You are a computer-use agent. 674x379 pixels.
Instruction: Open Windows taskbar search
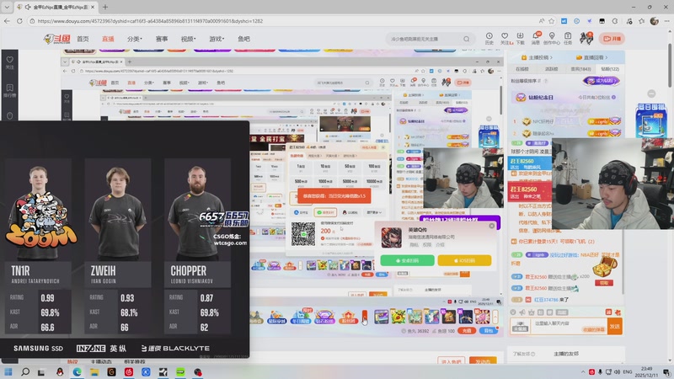coord(25,372)
